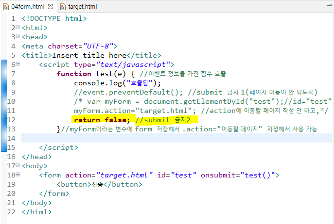Click the <meta tag on line 4
This screenshot has width=334, height=224.
(33, 46)
